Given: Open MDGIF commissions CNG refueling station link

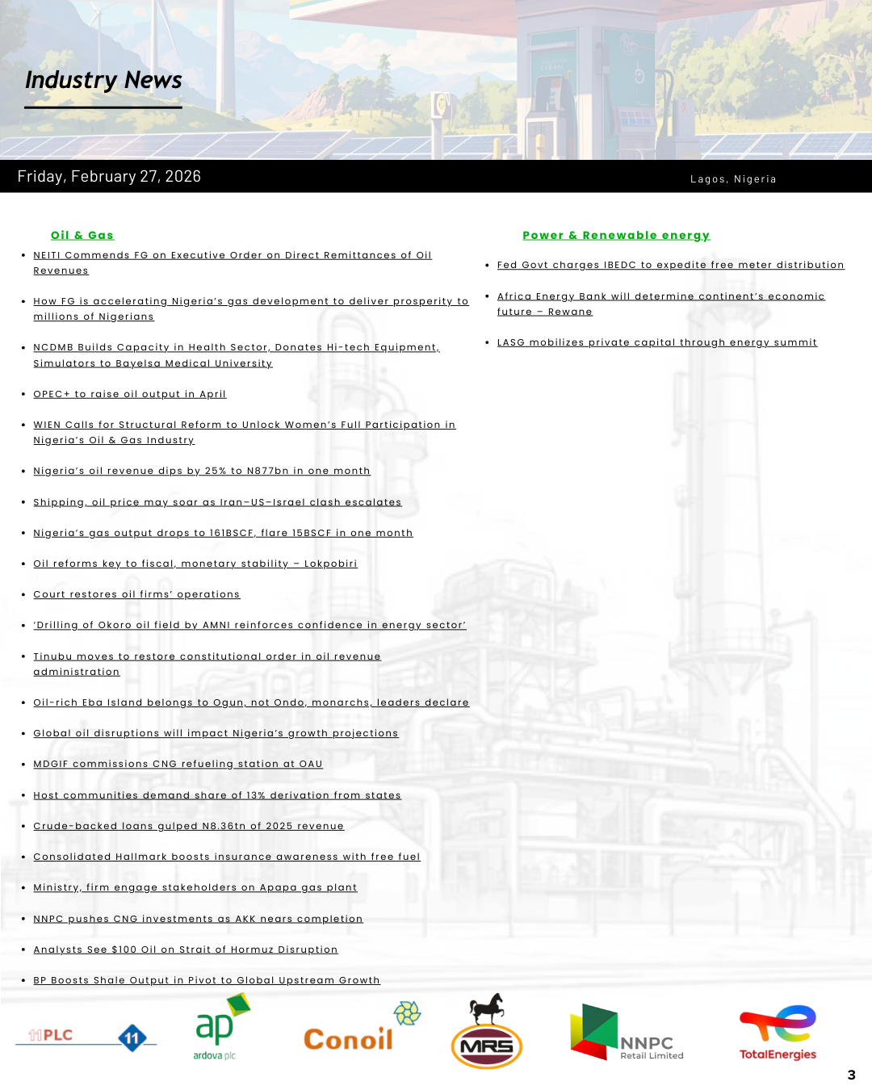Looking at the screenshot, I should tap(178, 764).
